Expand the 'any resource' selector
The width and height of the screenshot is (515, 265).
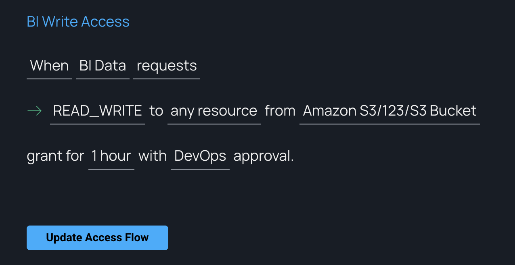pos(214,111)
